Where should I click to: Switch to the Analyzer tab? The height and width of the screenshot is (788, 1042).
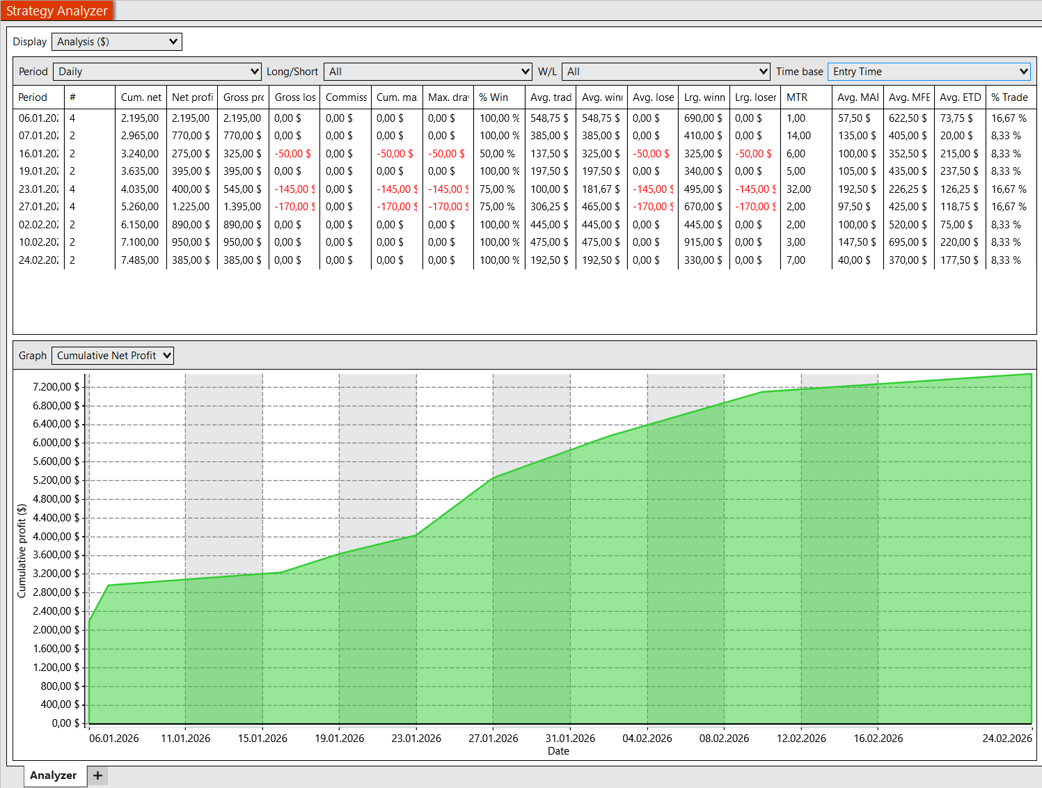tap(54, 775)
